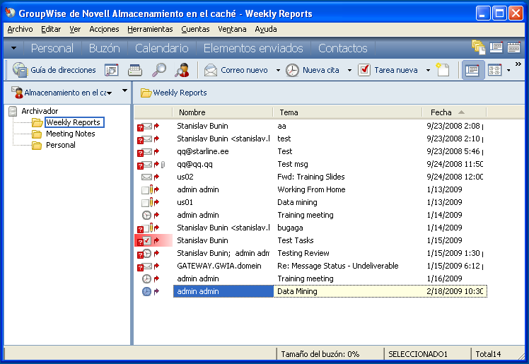Open the Correo nuevo dropdown arrow
The height and width of the screenshot is (364, 529).
pyautogui.click(x=278, y=71)
